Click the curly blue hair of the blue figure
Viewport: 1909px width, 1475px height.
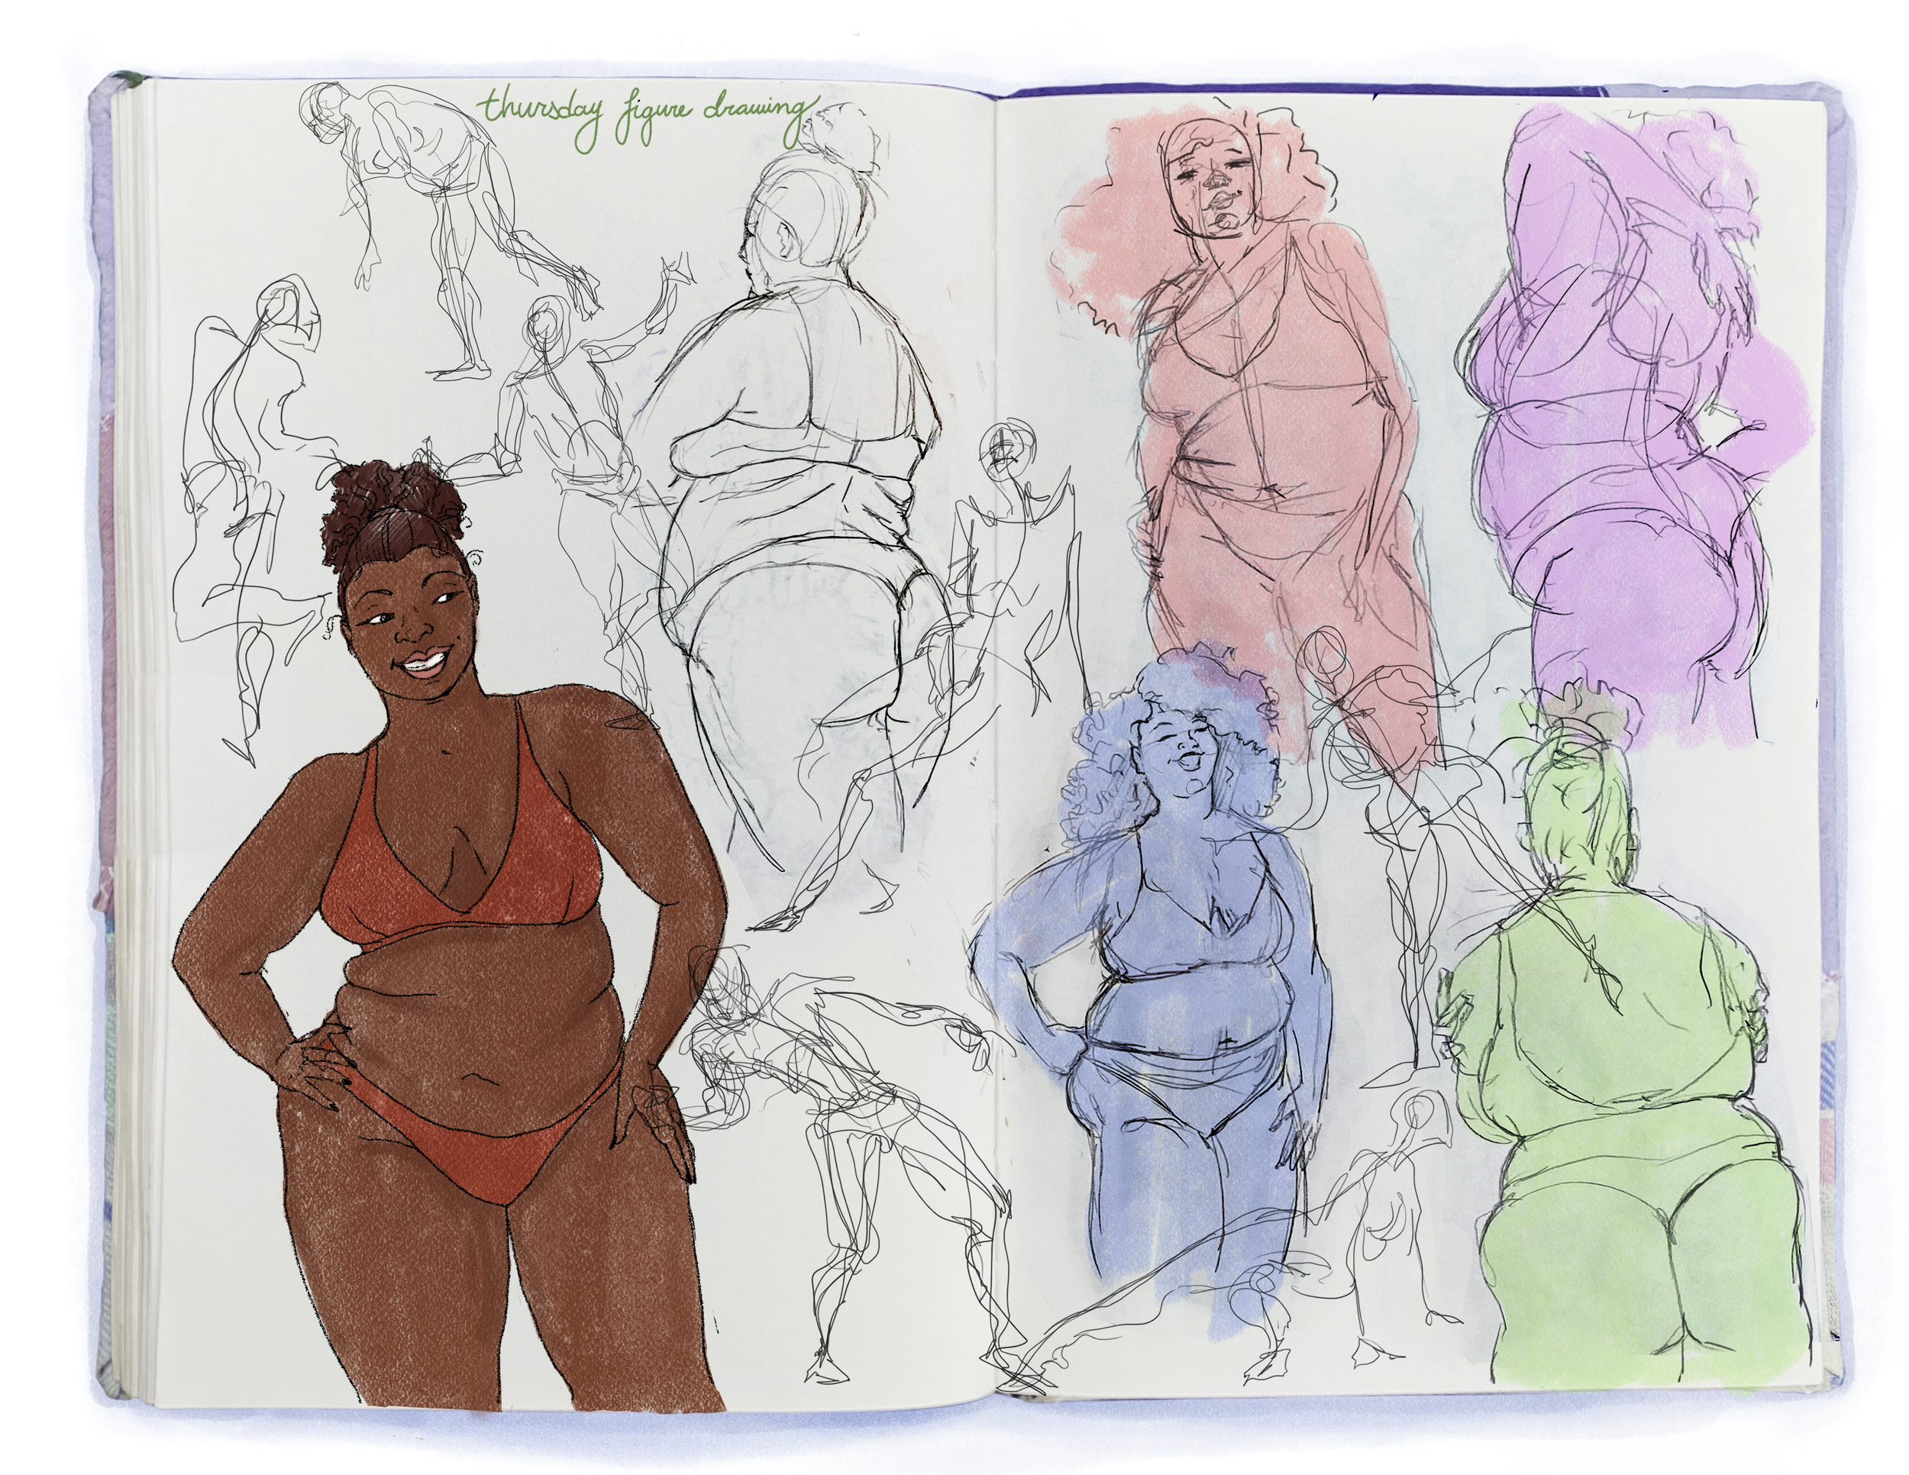pyautogui.click(x=1093, y=769)
